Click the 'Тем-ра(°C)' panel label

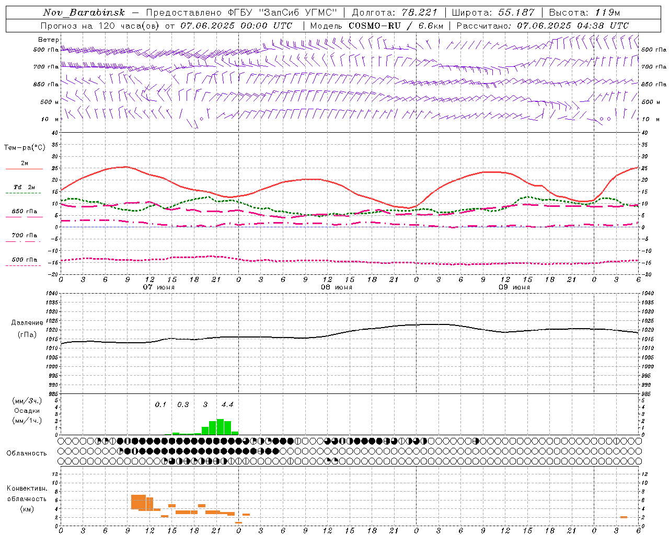click(25, 148)
